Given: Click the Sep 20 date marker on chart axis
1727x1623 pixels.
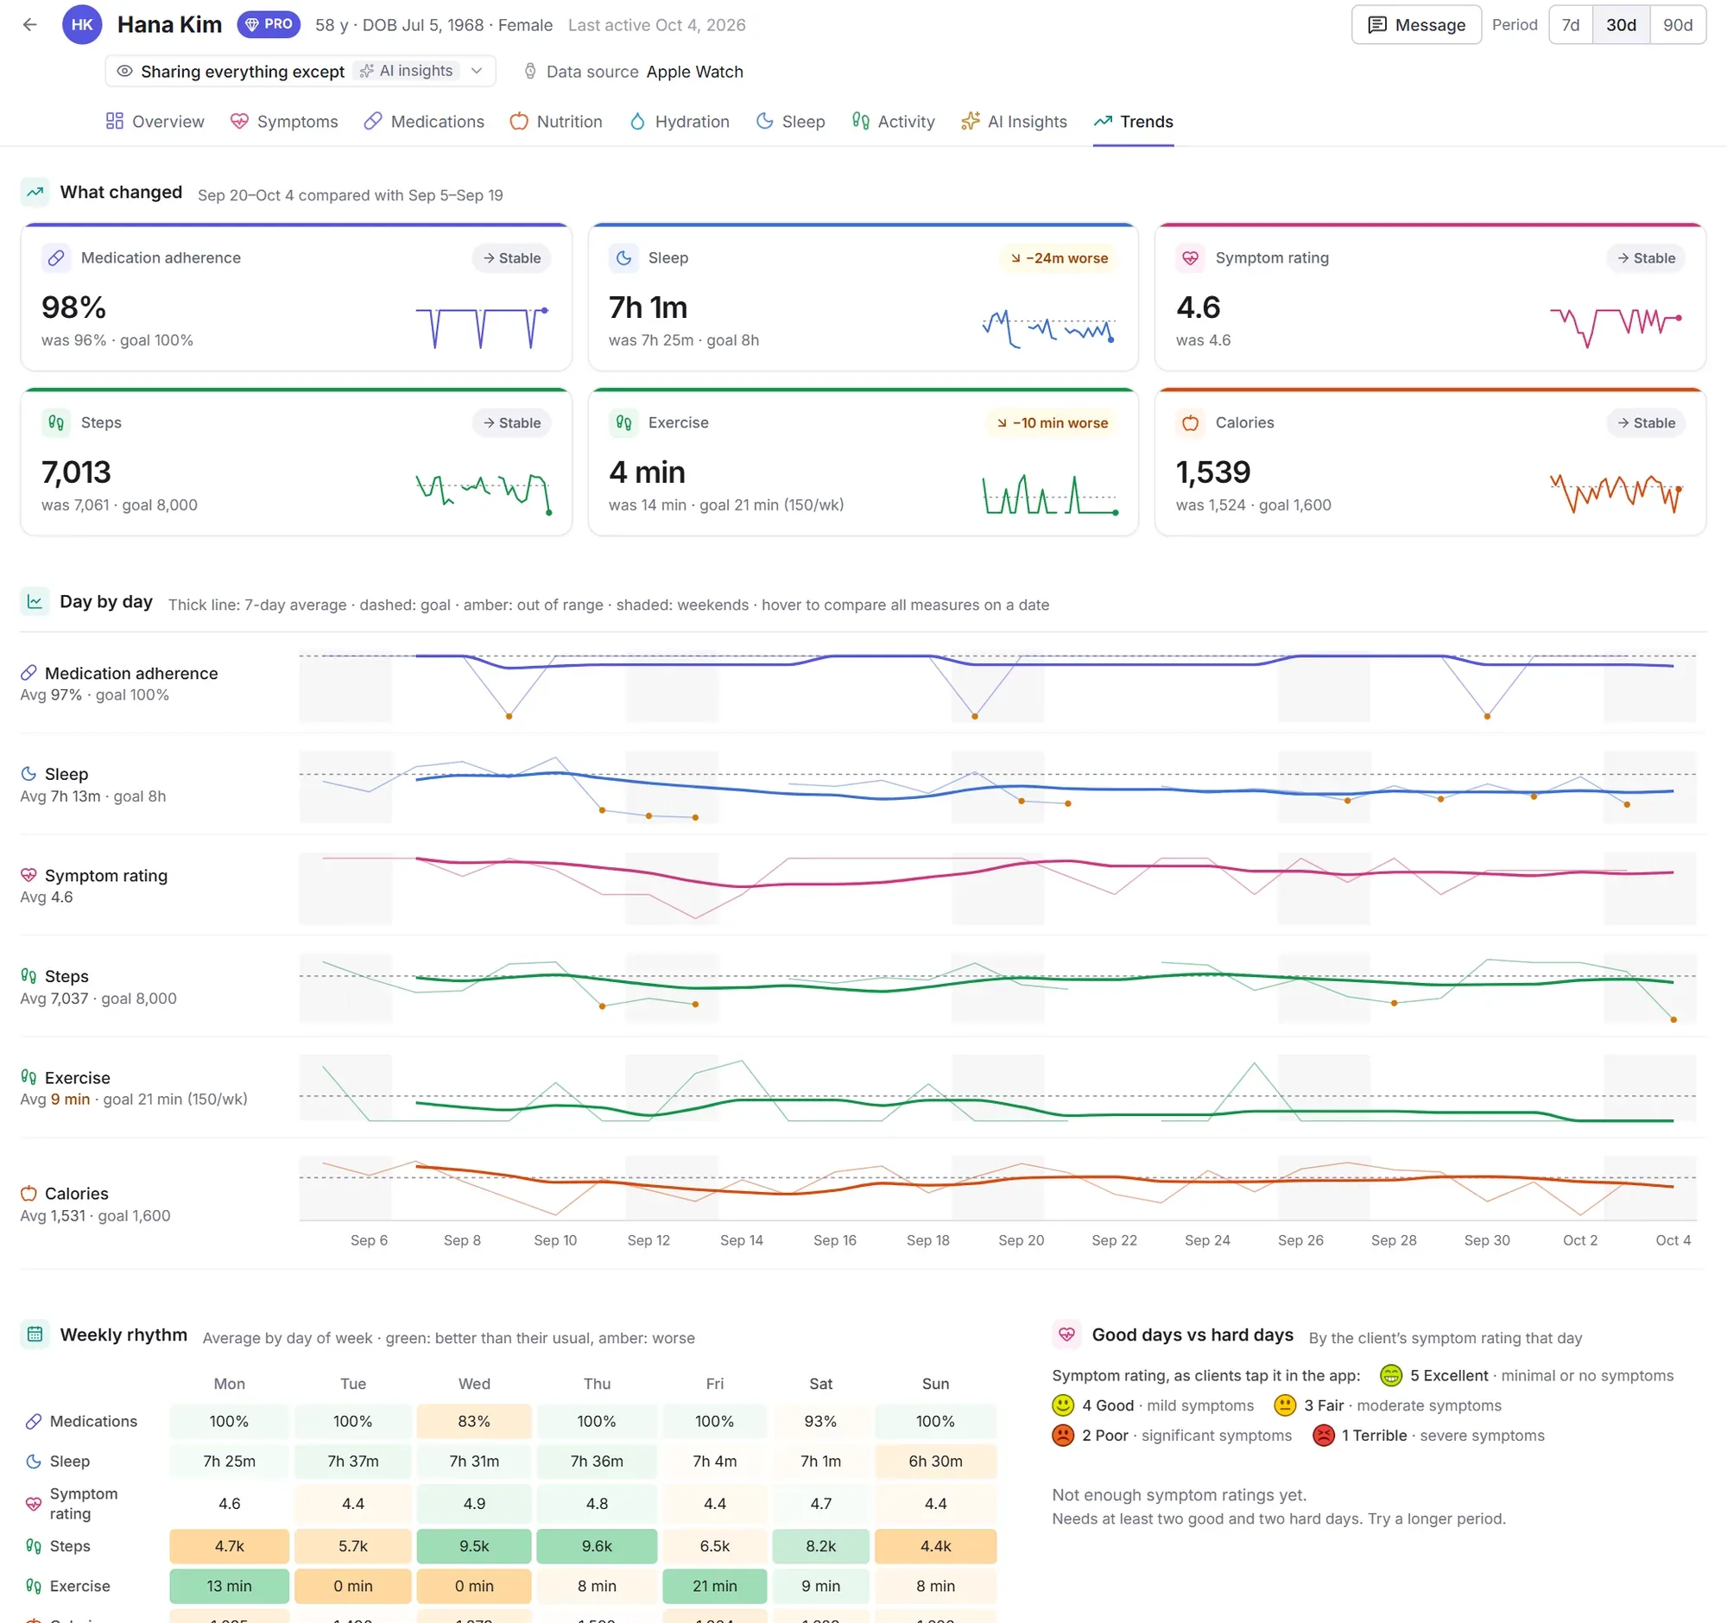Looking at the screenshot, I should (x=1021, y=1240).
